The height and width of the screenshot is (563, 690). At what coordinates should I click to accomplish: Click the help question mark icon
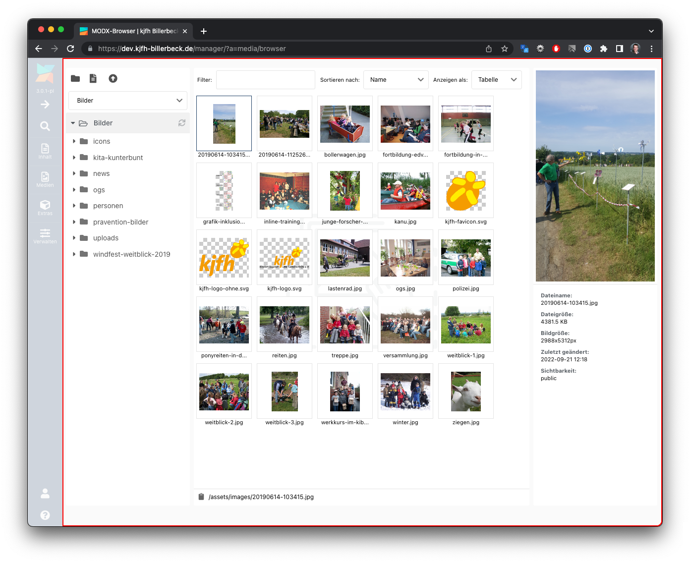coord(45,515)
